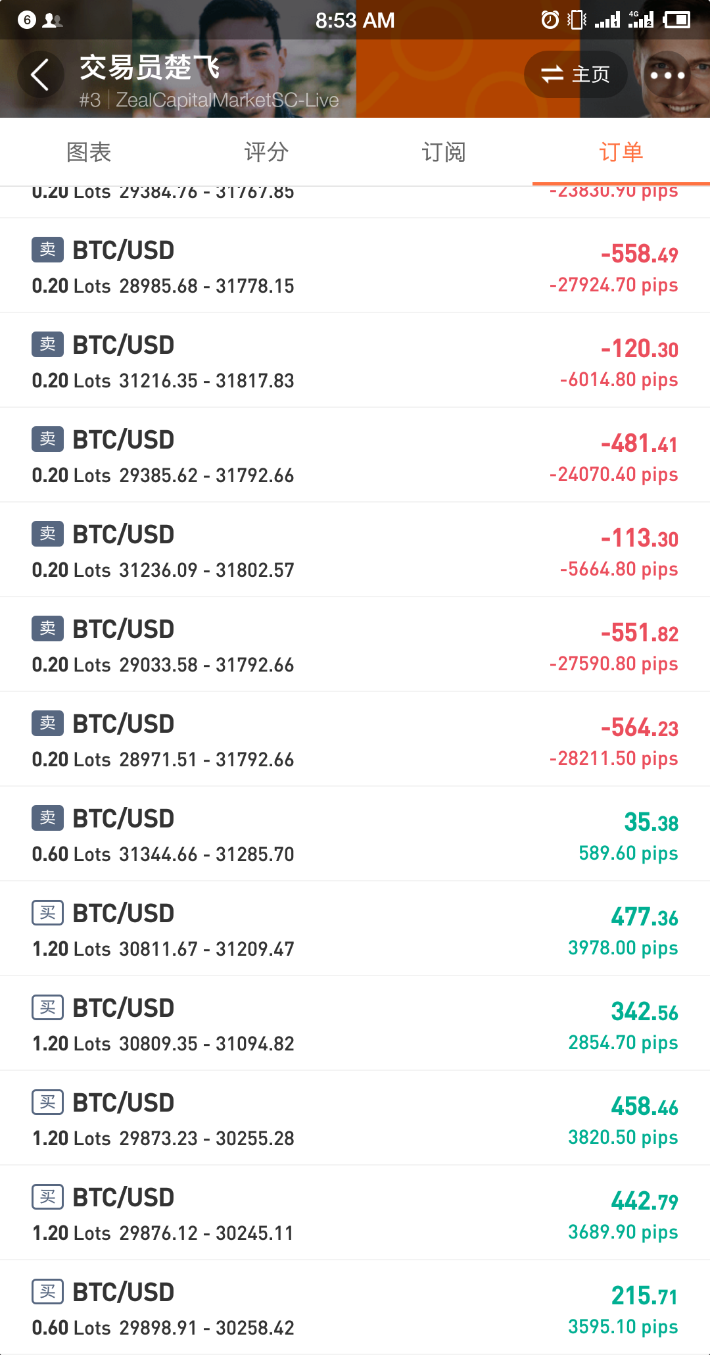
Task: Open the sell order with -120.30 loss
Action: point(355,360)
